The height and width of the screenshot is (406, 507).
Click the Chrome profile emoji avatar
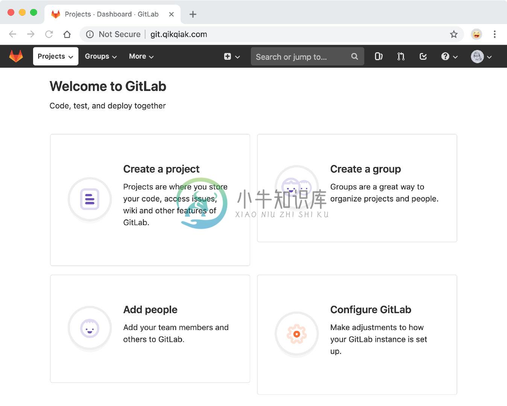477,34
